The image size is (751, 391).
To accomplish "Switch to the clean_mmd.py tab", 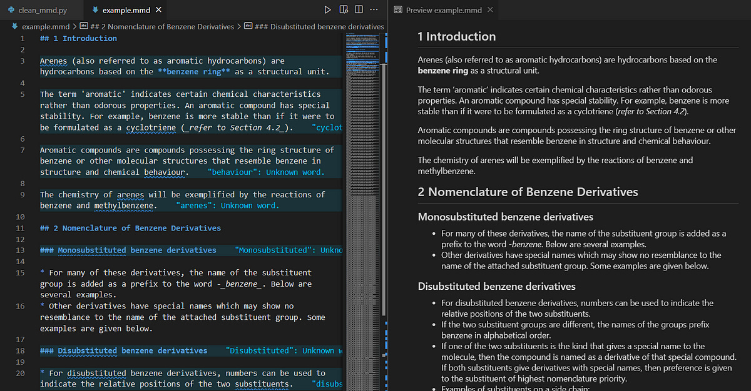I will click(x=43, y=10).
